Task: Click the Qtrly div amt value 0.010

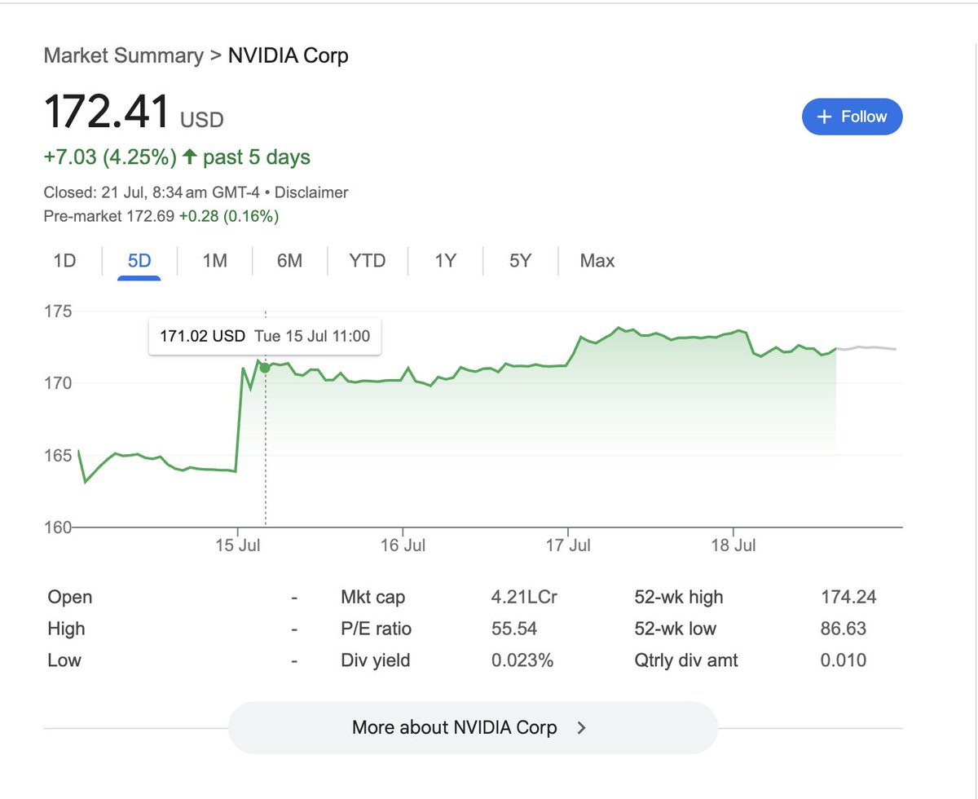Action: (x=844, y=661)
